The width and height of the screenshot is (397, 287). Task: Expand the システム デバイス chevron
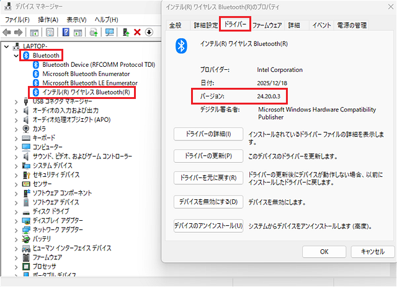(16, 166)
